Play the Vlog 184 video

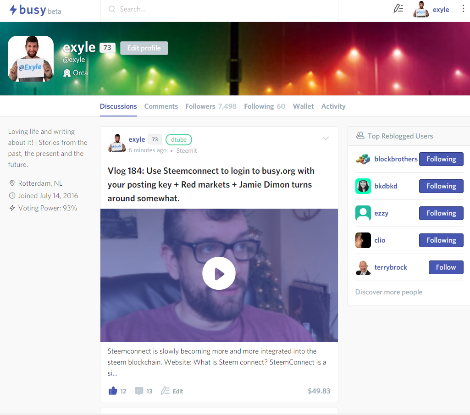click(219, 273)
